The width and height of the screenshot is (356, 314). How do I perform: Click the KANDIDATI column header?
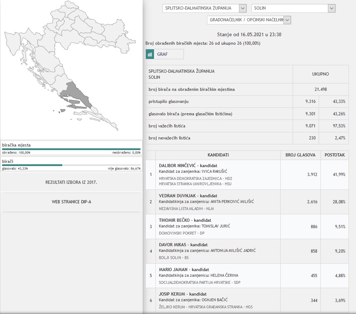coord(218,155)
